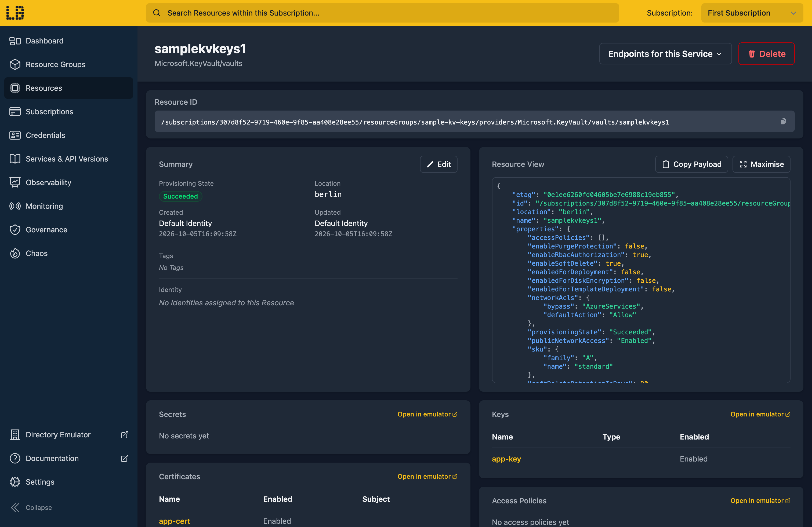Click the Chaos flame icon
The image size is (812, 527).
tap(15, 253)
